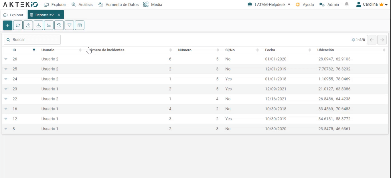Click date 01/01/2020
Screen dimensions: 391x178
tap(276, 59)
